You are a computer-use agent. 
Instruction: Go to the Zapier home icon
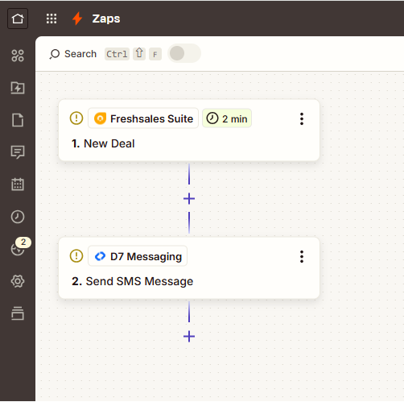(x=18, y=19)
